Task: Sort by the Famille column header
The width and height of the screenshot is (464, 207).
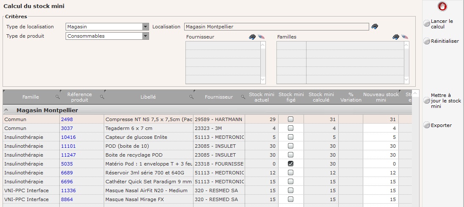Action: (x=30, y=97)
